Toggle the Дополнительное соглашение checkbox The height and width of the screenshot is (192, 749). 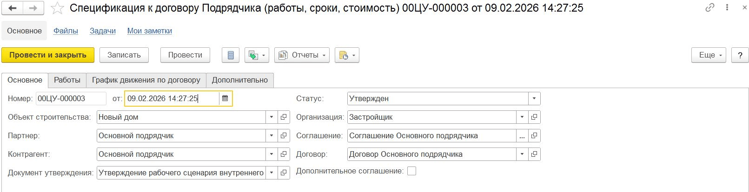click(411, 171)
